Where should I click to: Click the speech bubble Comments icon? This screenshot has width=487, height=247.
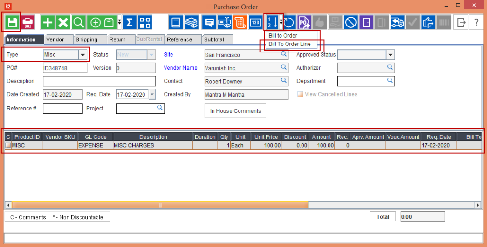[209, 22]
